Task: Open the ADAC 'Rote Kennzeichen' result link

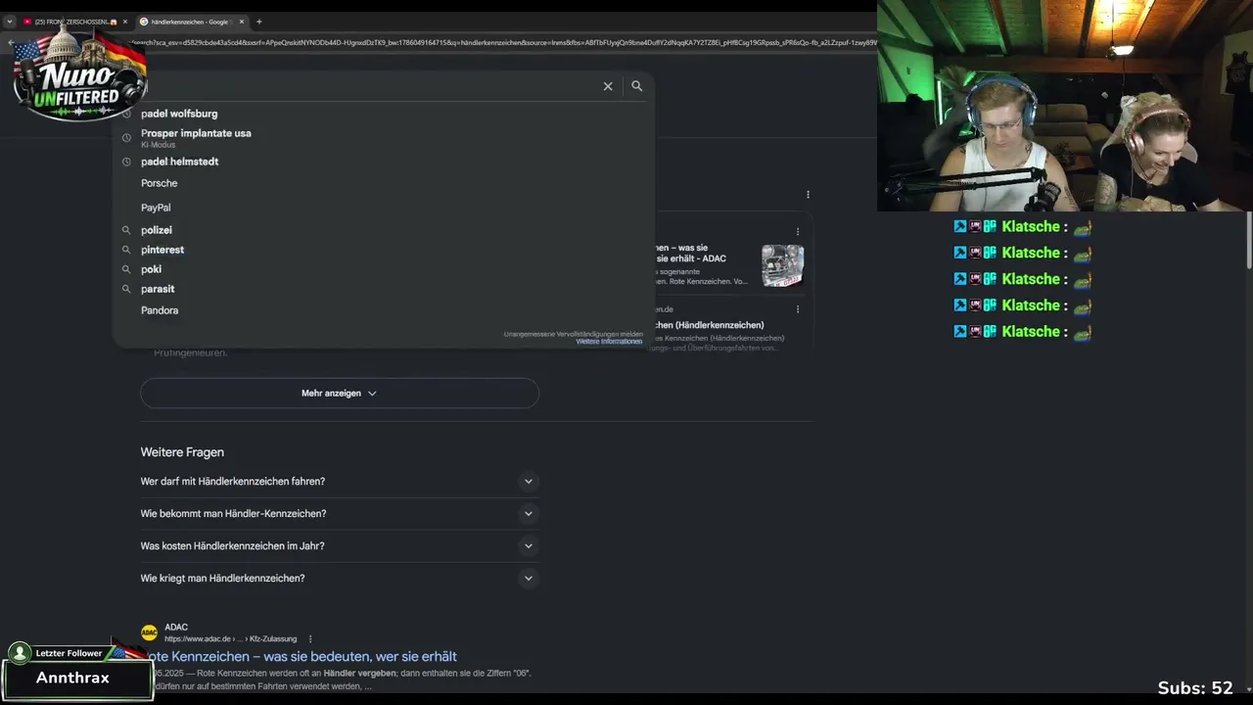Action: pyautogui.click(x=301, y=656)
